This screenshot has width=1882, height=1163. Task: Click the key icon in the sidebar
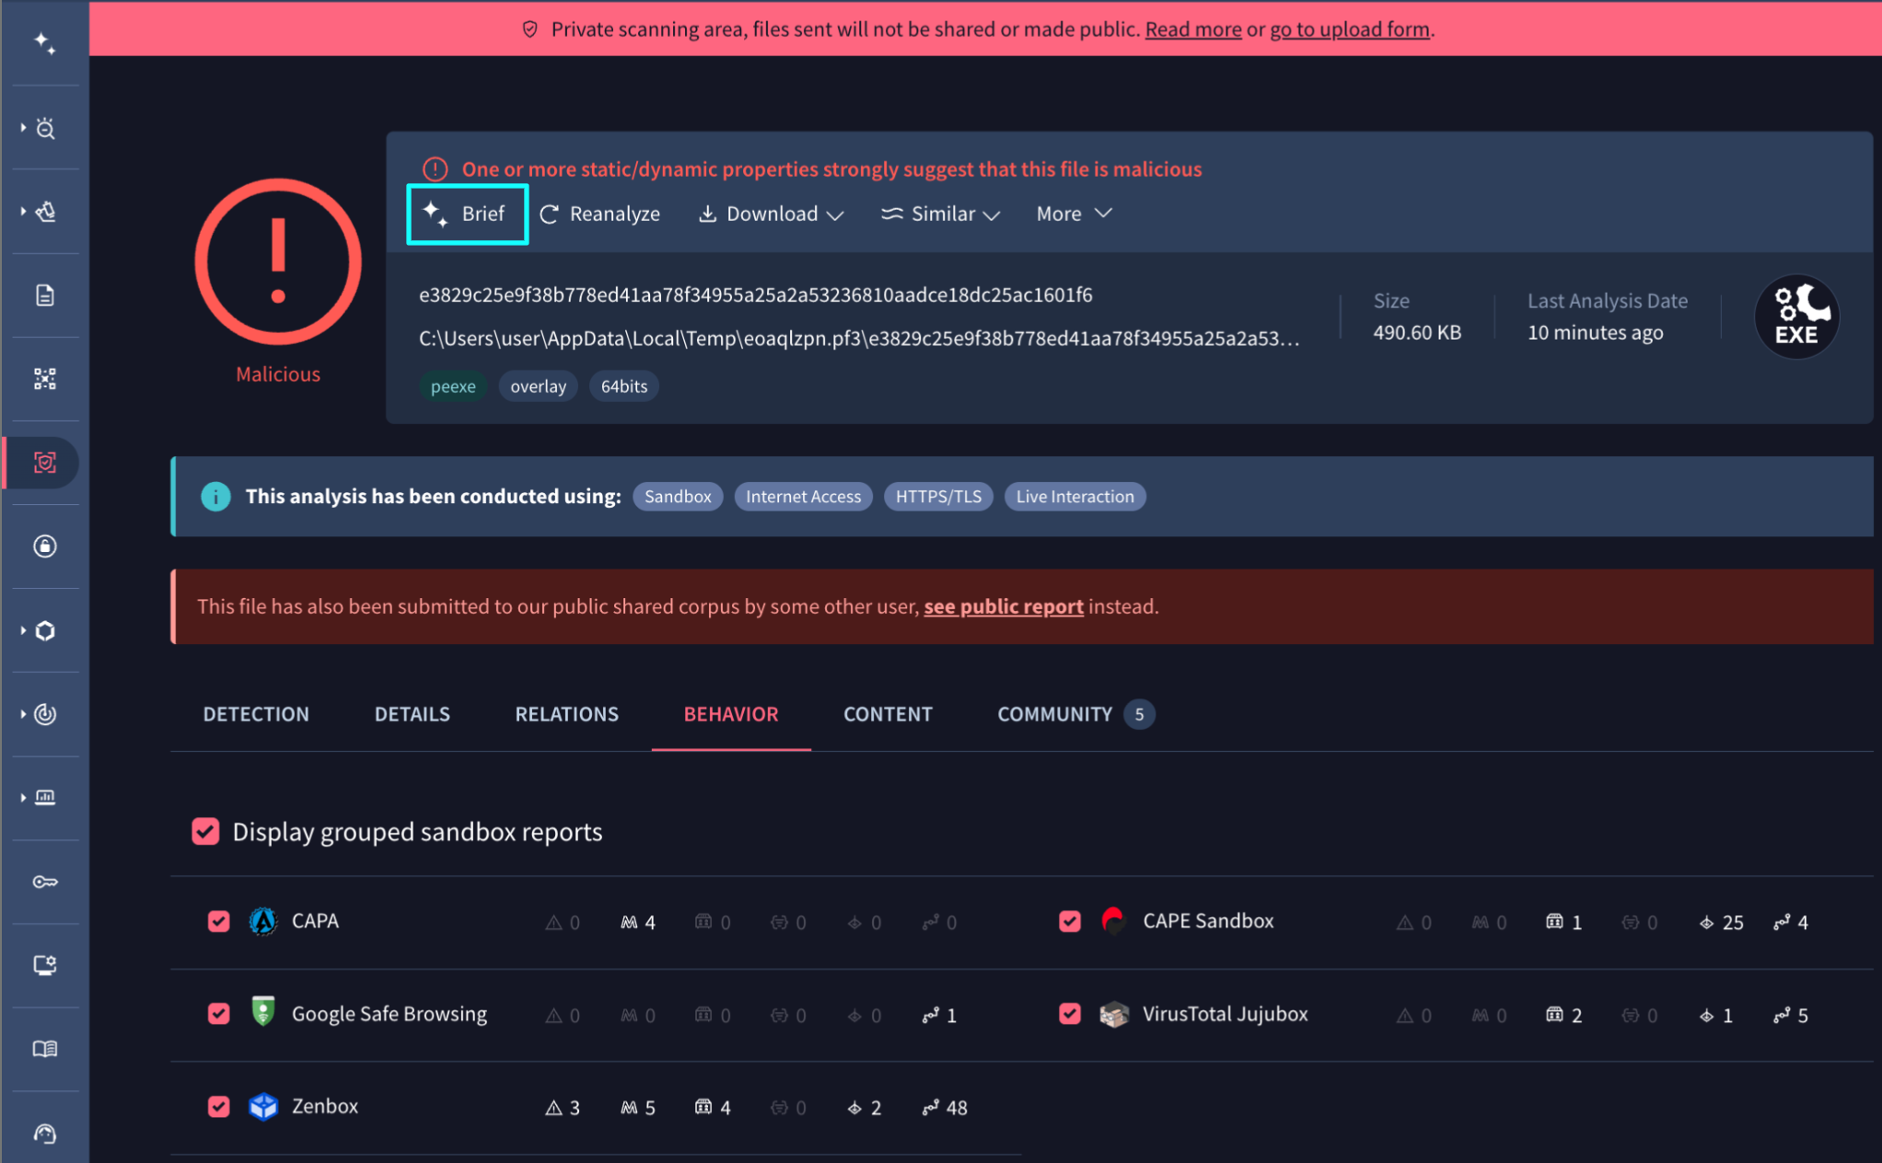(44, 881)
